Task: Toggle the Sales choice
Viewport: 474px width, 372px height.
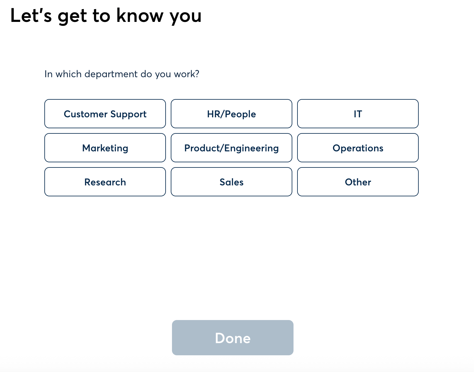Action: click(x=232, y=182)
